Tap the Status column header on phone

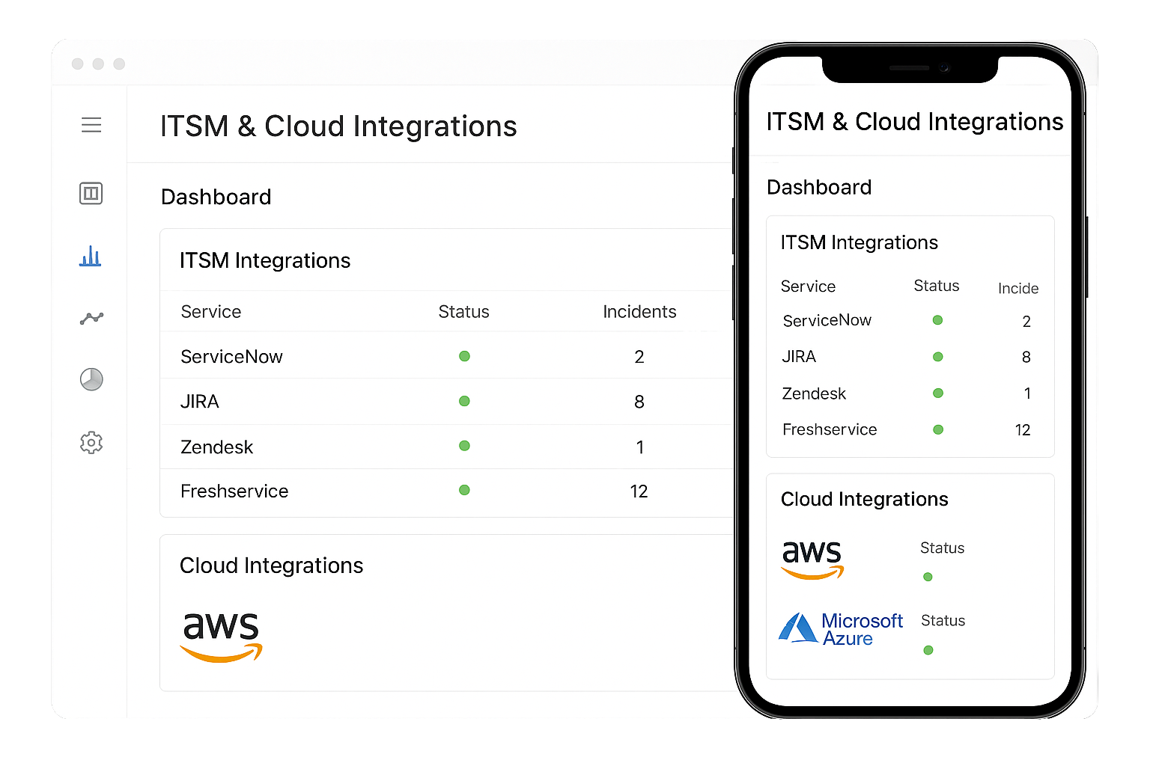coord(936,286)
